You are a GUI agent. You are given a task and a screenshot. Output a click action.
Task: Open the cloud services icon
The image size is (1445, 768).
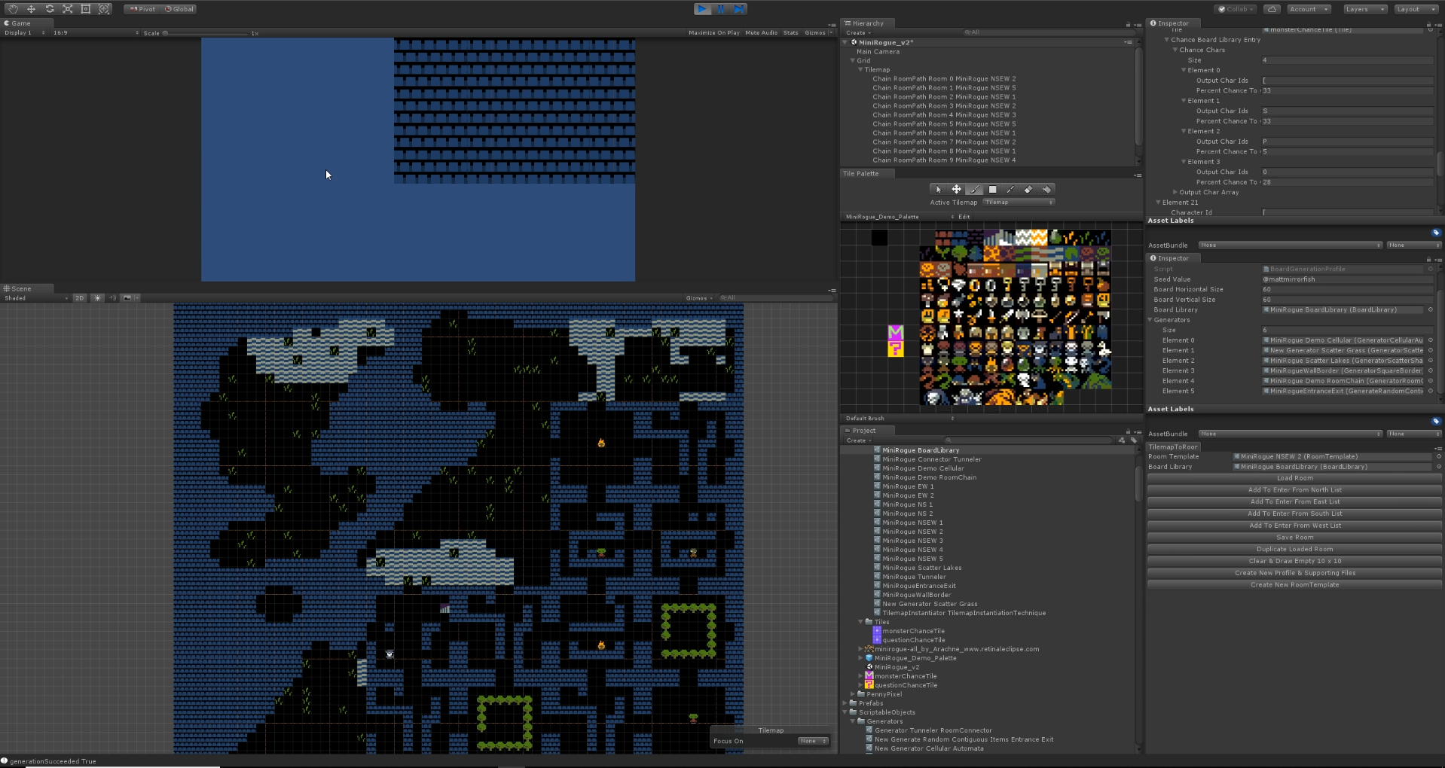tap(1272, 9)
